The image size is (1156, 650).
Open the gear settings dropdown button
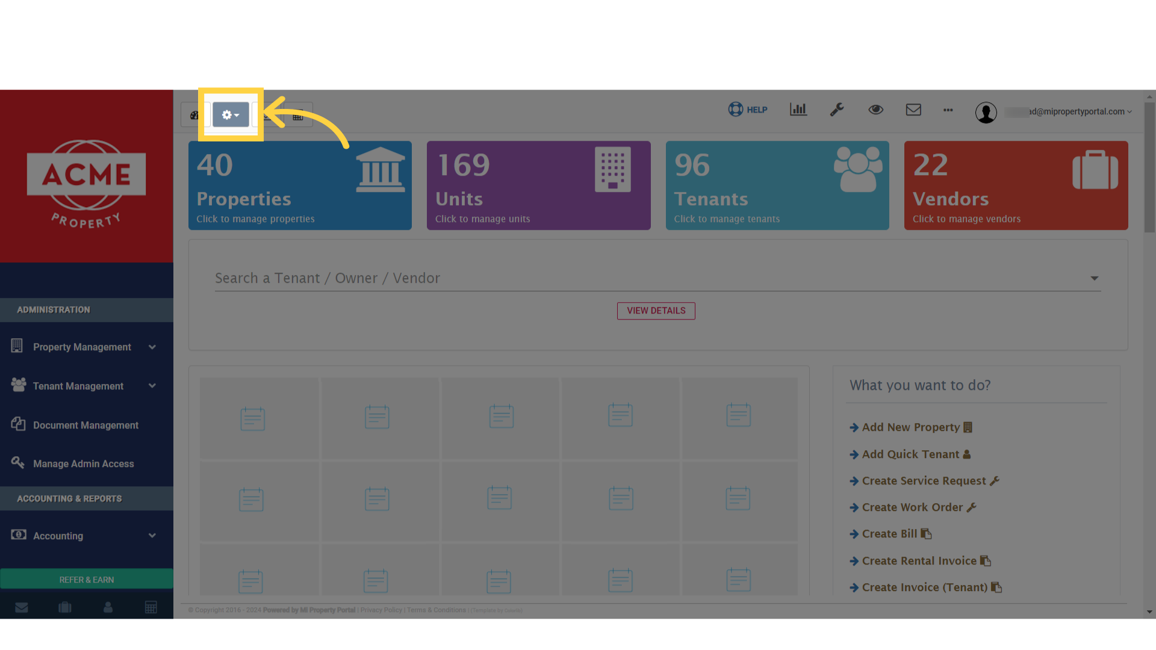[x=231, y=114]
